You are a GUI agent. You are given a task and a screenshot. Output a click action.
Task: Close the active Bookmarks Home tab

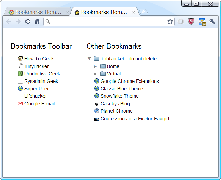[x=134, y=12]
